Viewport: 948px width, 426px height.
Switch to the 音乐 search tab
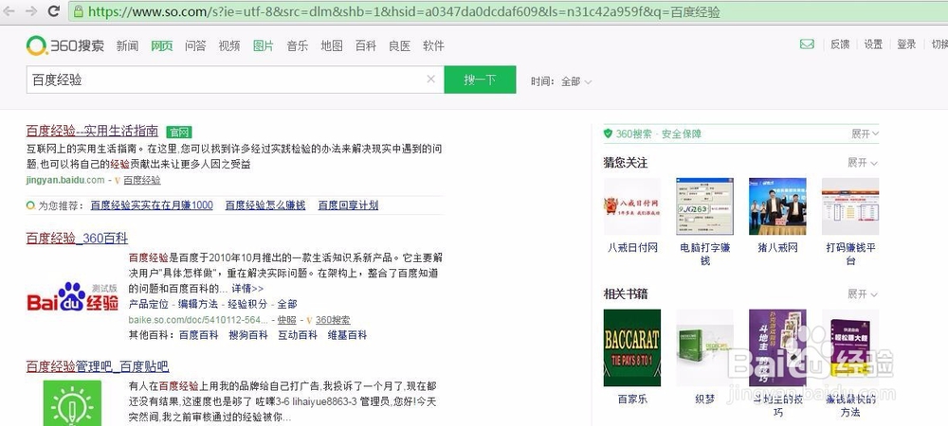pyautogui.click(x=298, y=45)
